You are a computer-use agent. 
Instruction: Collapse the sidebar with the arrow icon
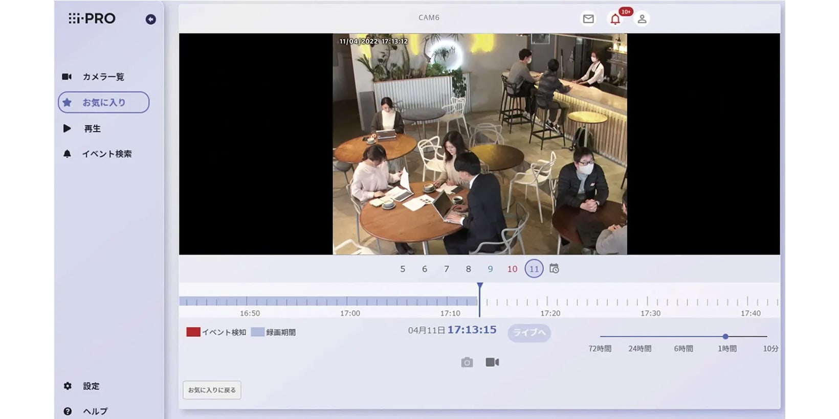[x=150, y=19]
